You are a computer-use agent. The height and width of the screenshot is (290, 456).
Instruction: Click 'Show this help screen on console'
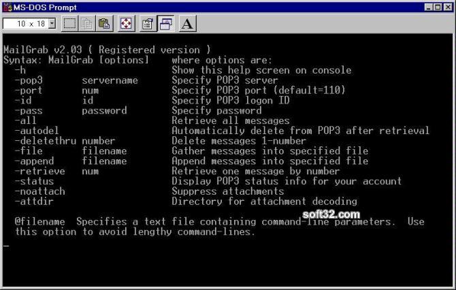pyautogui.click(x=261, y=70)
